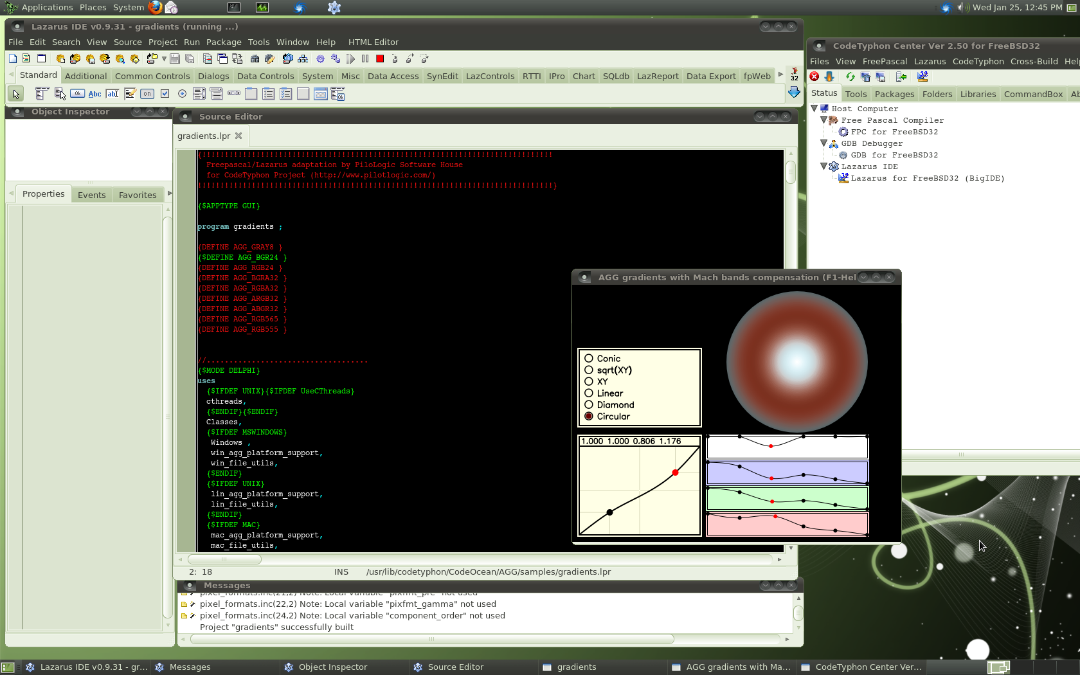The width and height of the screenshot is (1080, 675).
Task: Switch to the Common Controls tab
Action: 152,76
